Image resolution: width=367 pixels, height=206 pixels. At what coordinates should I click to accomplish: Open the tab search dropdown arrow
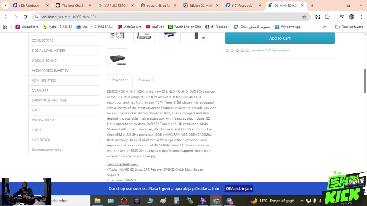tap(5, 5)
